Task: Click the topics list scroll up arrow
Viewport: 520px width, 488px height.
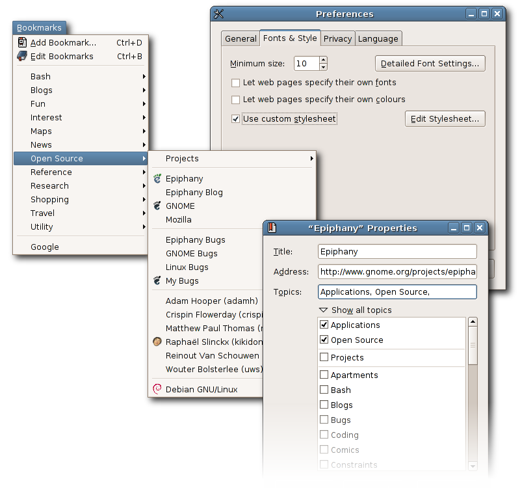Action: click(473, 321)
